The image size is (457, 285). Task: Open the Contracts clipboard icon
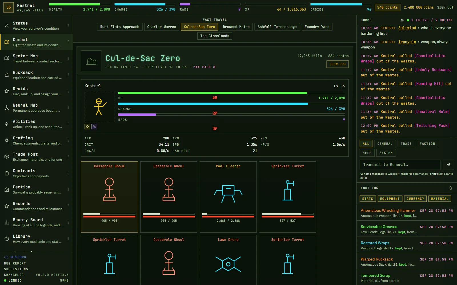7,173
